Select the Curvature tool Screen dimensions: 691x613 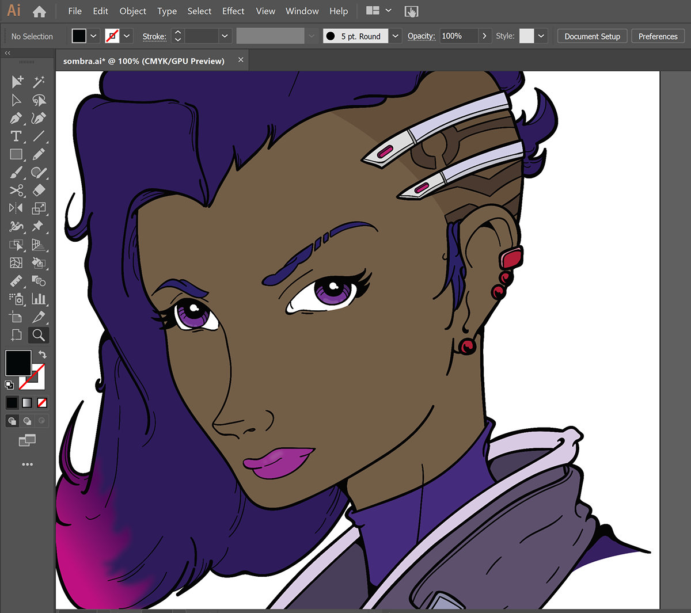click(x=39, y=119)
